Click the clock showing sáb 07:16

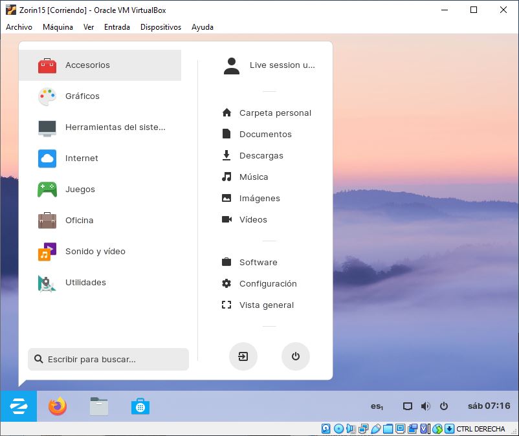[x=489, y=406]
